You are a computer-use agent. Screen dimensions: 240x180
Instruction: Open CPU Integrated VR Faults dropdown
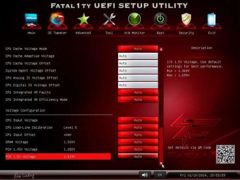pos(138,92)
